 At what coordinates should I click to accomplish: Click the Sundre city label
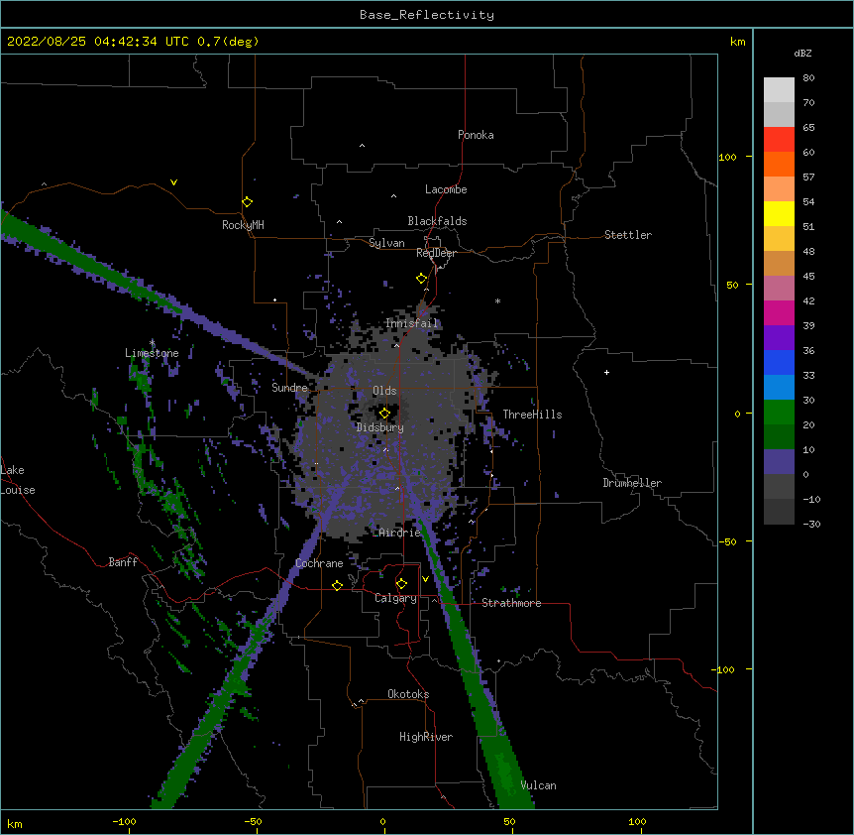(289, 388)
